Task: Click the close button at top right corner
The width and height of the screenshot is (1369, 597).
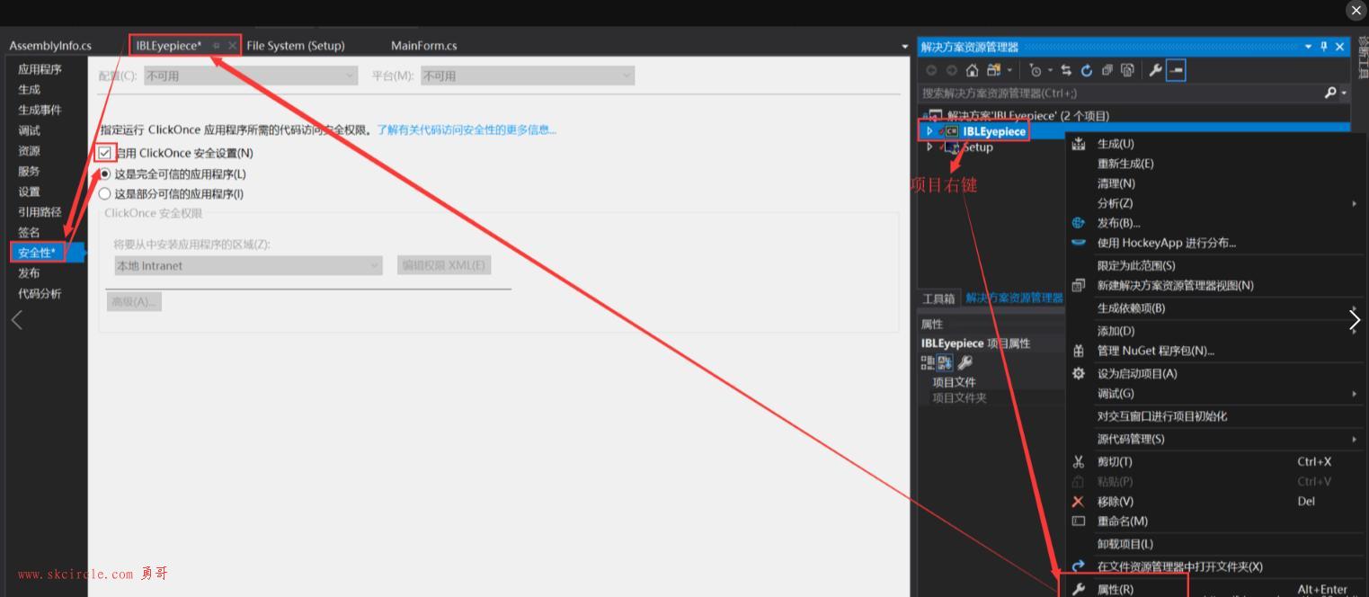Action: click(x=1356, y=11)
